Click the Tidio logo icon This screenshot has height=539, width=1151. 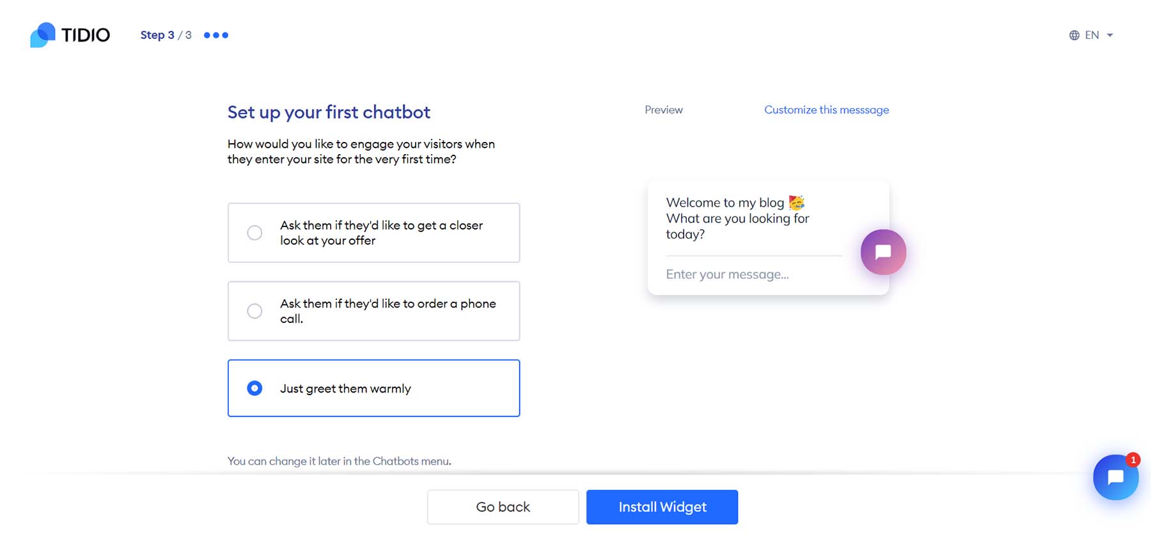(x=41, y=35)
